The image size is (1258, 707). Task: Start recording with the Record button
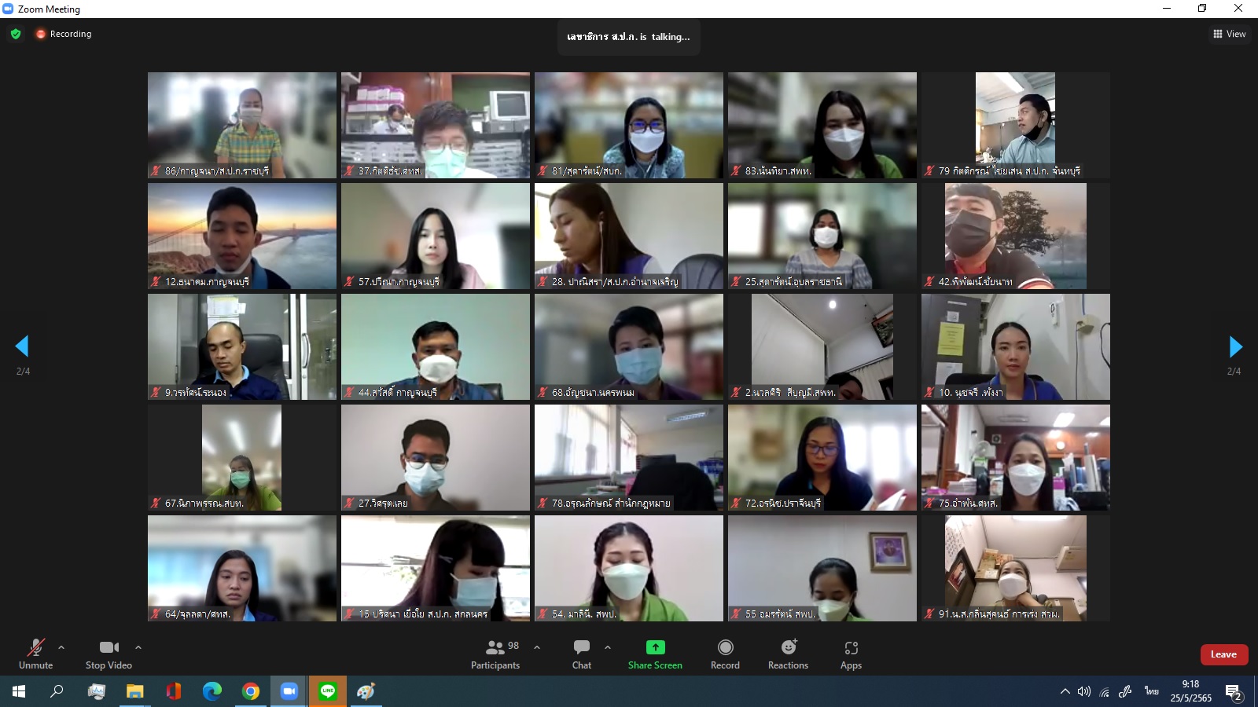pyautogui.click(x=725, y=654)
